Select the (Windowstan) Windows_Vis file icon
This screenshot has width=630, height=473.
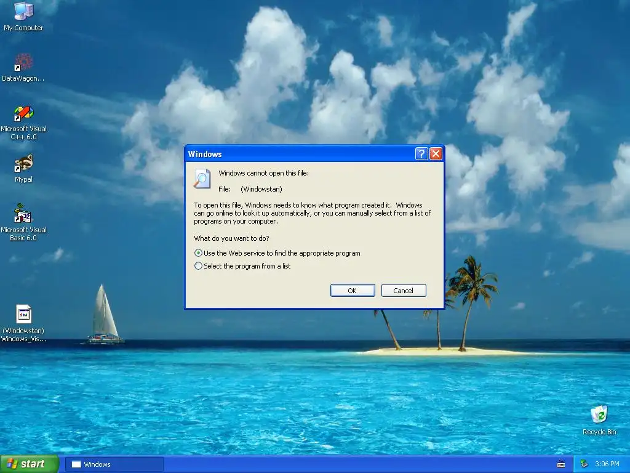coord(23,323)
